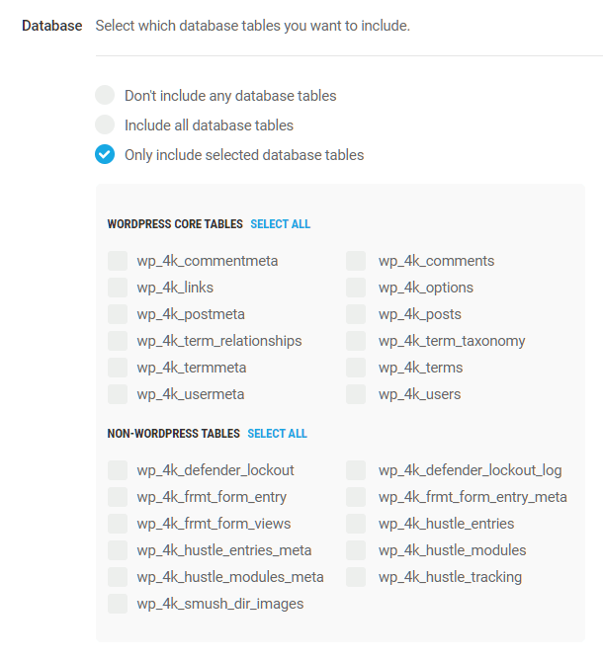Toggle the wp_4k_postmeta checkbox

(118, 314)
